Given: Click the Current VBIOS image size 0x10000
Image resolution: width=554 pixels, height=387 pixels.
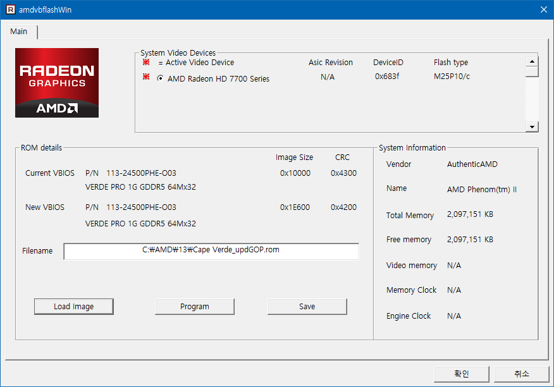Looking at the screenshot, I should coord(295,173).
